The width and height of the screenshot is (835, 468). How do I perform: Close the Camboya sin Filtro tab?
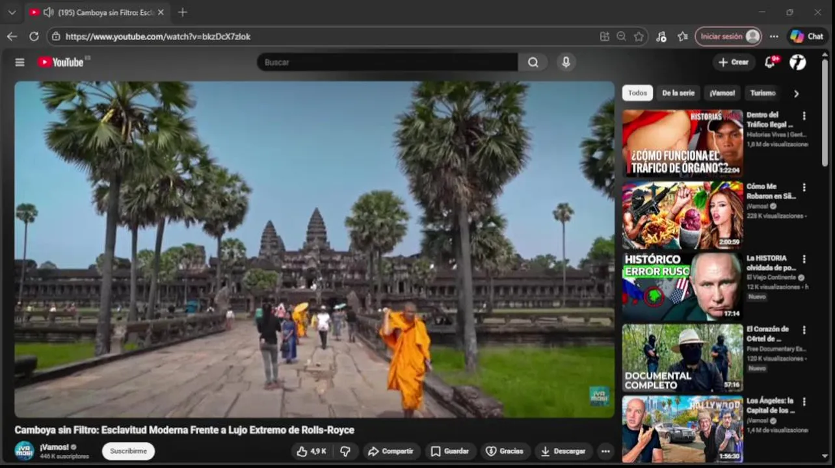point(161,12)
